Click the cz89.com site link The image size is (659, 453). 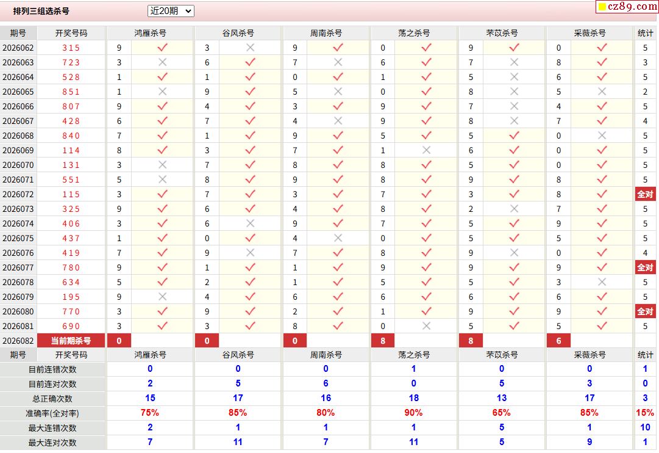click(x=633, y=7)
